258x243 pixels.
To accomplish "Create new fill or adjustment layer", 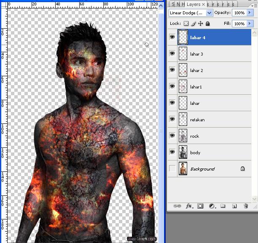I will [x=212, y=206].
